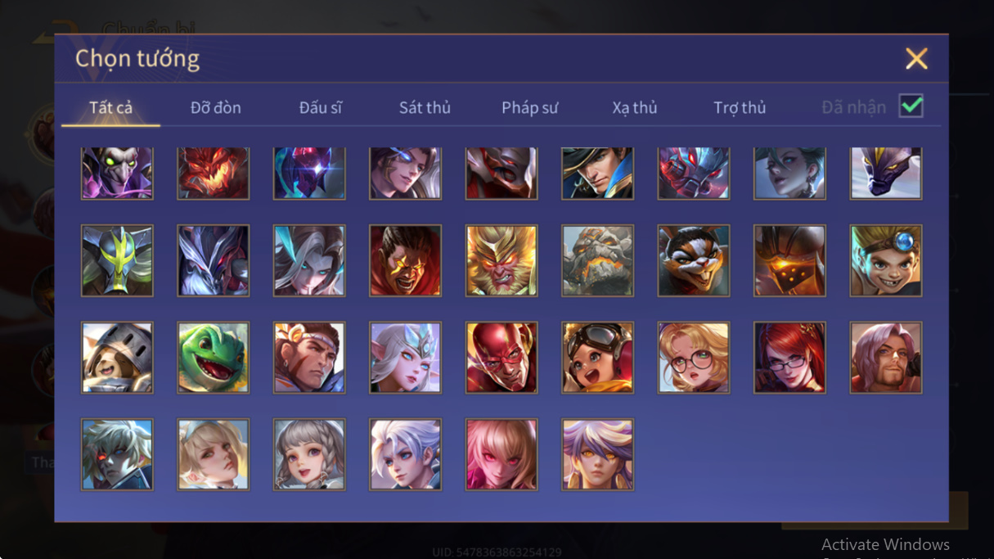Open the Đấu sĩ tab
This screenshot has width=994, height=559.
321,108
